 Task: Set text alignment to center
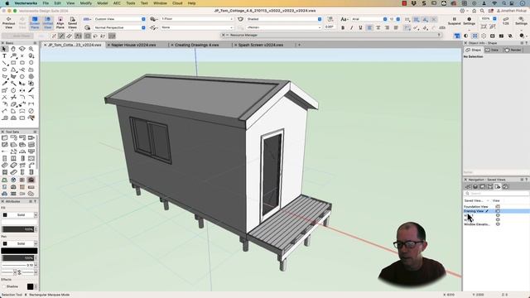(378, 27)
